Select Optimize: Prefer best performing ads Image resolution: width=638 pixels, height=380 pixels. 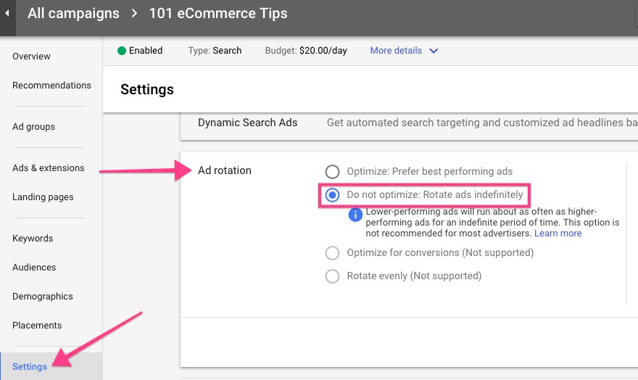pyautogui.click(x=332, y=172)
